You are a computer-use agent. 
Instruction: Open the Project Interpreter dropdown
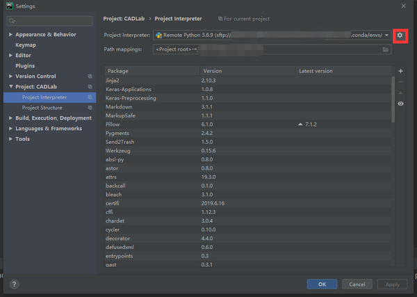[x=386, y=35]
